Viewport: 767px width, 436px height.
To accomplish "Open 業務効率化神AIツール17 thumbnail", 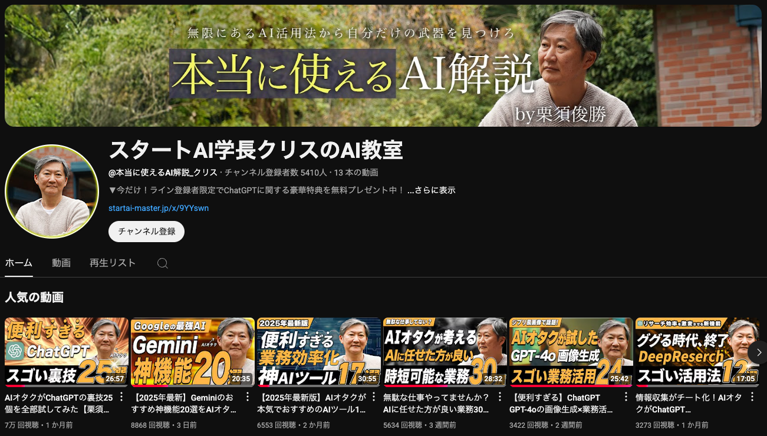I will [x=319, y=352].
